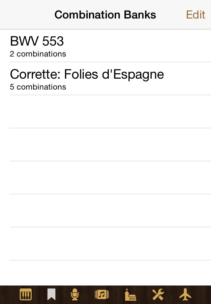Open the BWV 553 combination bank
Screen dimensions: 211x304
coord(37,42)
